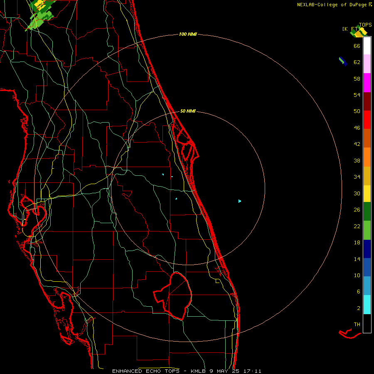Click the 22 legend value
Viewport: 374px width, 374px height.
click(357, 226)
